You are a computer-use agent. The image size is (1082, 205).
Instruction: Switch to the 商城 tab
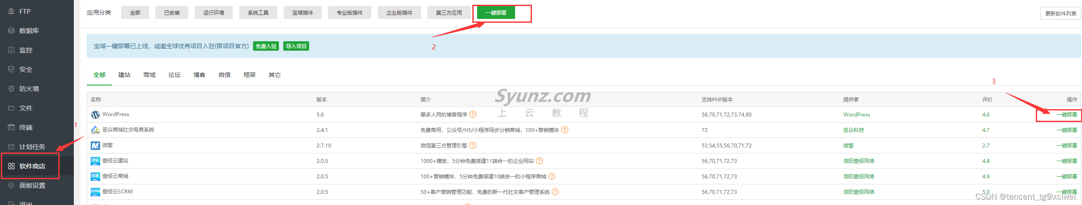[149, 75]
